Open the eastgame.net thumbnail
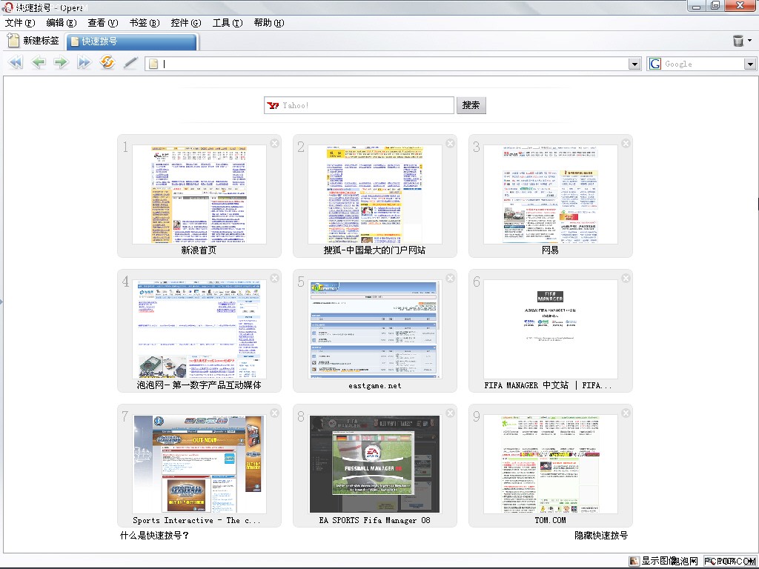 pyautogui.click(x=374, y=329)
